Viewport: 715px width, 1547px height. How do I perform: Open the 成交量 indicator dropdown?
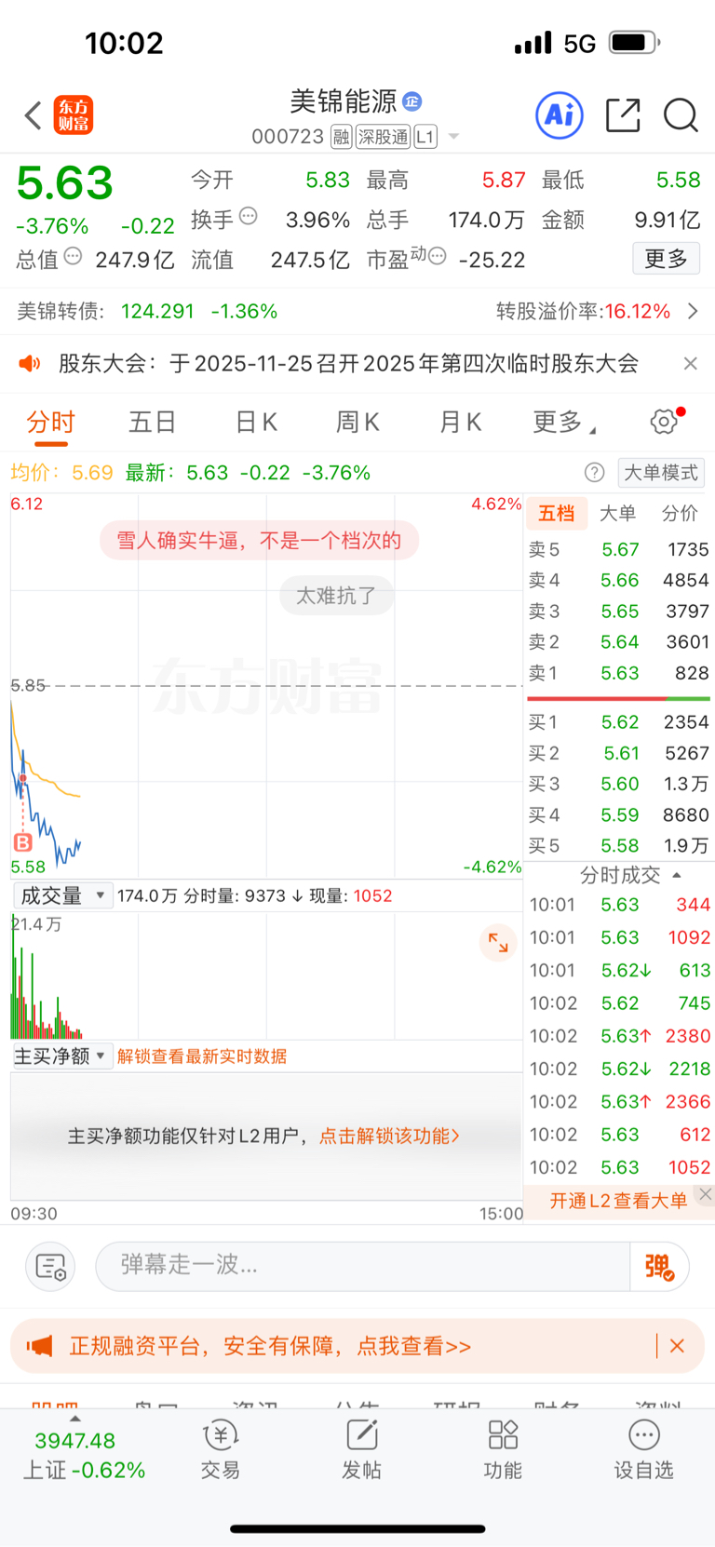(x=62, y=895)
